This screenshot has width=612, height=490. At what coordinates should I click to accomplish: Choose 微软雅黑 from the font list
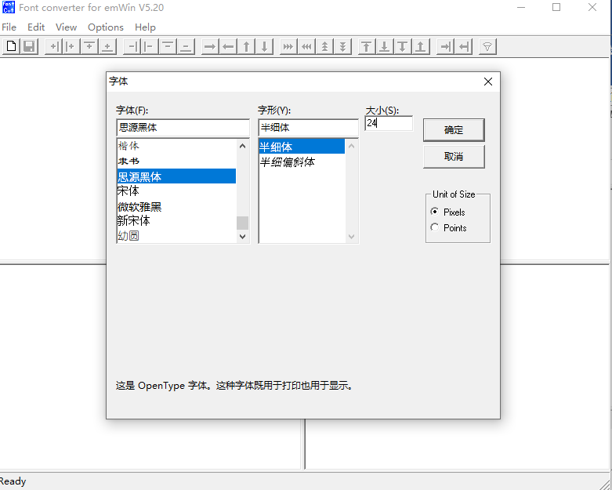[140, 207]
